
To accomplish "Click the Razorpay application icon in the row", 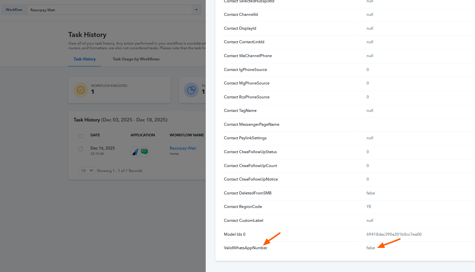I will tap(135, 152).
